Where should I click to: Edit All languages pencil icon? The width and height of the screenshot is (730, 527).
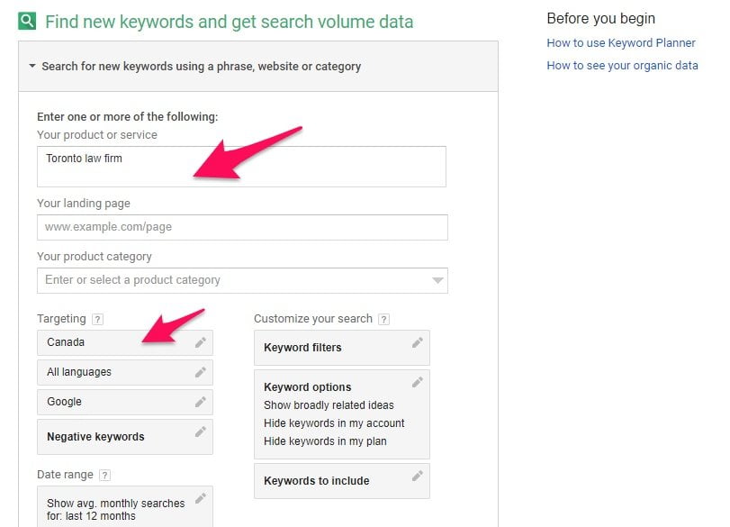(x=200, y=372)
